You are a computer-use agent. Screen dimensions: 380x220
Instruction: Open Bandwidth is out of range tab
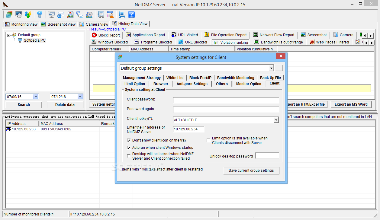pyautogui.click(x=279, y=42)
